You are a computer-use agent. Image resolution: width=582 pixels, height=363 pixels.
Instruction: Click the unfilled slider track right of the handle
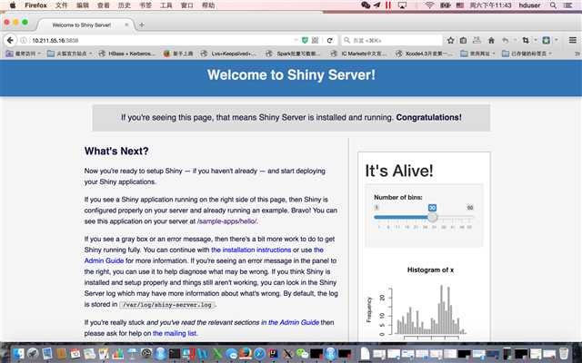455,217
